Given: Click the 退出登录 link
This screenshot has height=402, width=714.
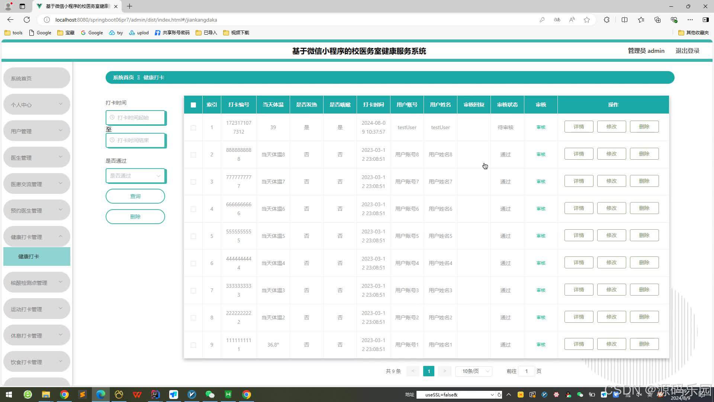Looking at the screenshot, I should (687, 51).
